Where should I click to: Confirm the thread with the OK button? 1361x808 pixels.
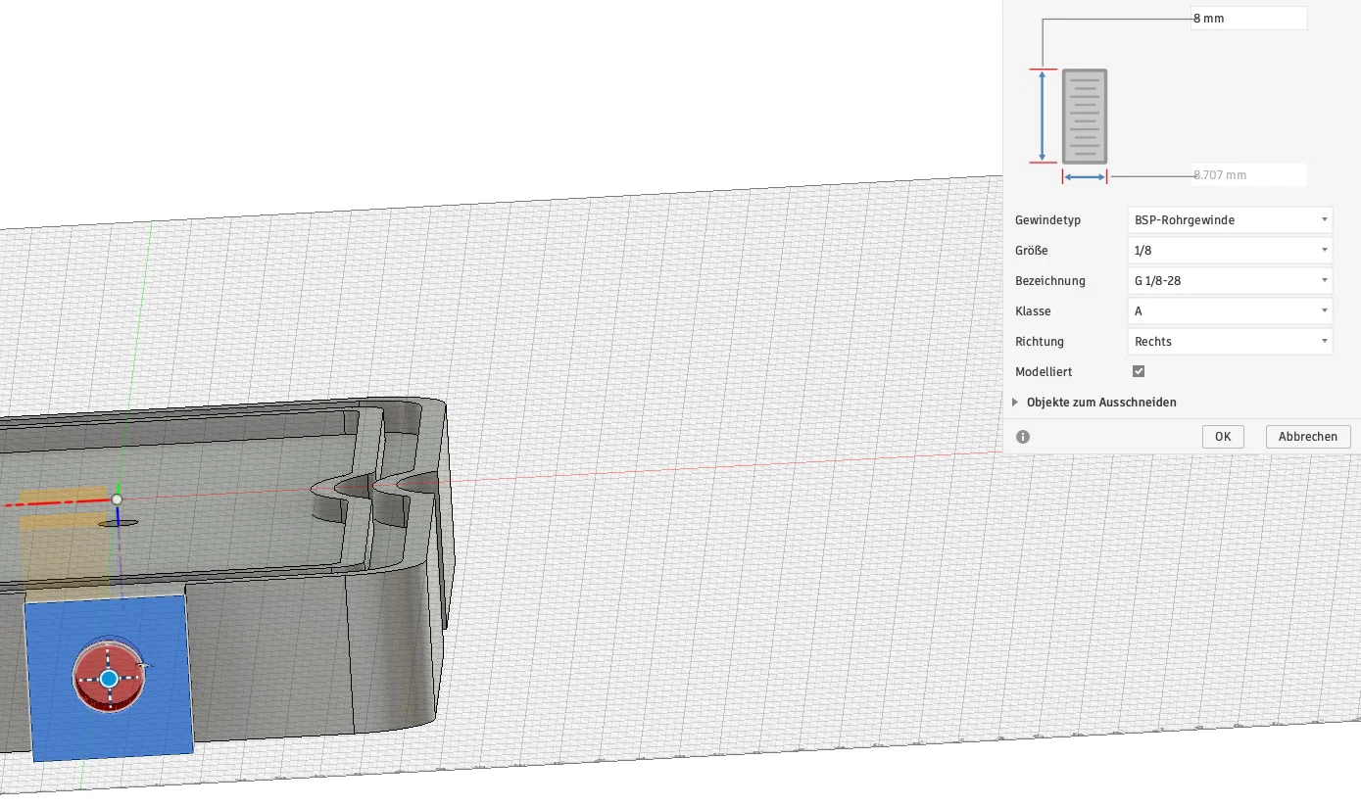[1223, 437]
